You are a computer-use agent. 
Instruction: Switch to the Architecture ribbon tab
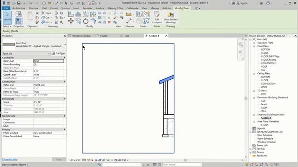(19, 8)
